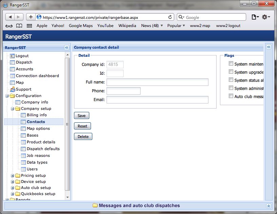Collapse the RangerSST sidebar panel
This screenshot has width=277, height=214.
(x=67, y=48)
